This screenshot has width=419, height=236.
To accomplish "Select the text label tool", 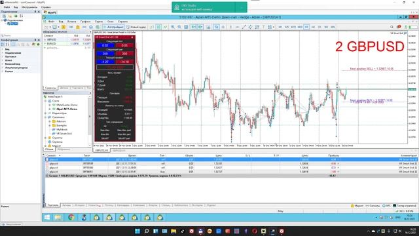I will point(263,27).
